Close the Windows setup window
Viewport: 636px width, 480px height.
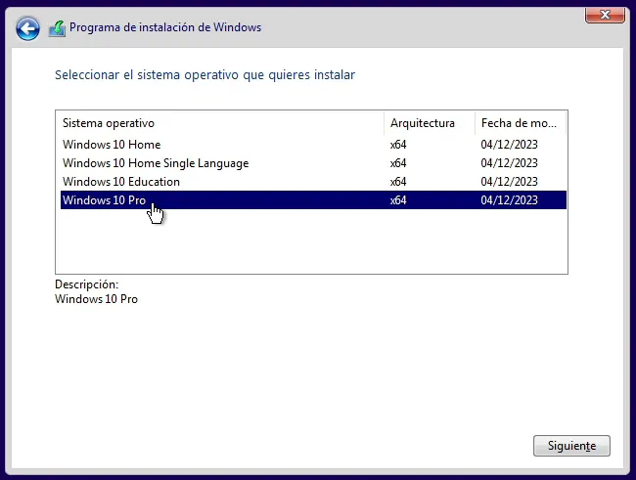click(605, 15)
